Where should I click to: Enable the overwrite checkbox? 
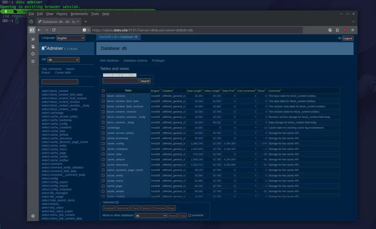(x=190, y=216)
